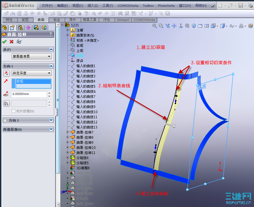This screenshot has width=254, height=207.
Task: Cancel the surface extrude with red X
Action: 12,41
